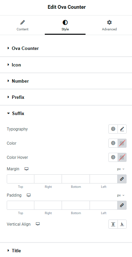Click the Typography global fonts globe icon
The width and height of the screenshot is (132, 257).
point(113,129)
